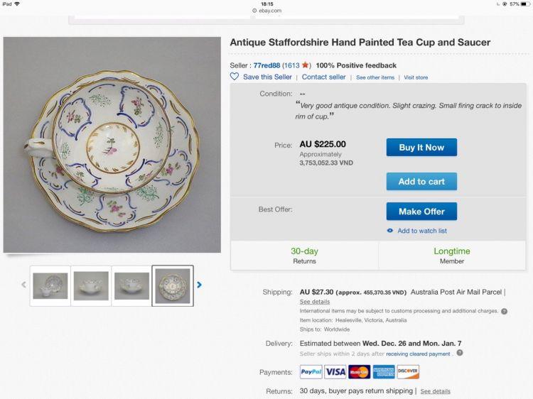Click the Discover card icon
Image resolution: width=533 pixels, height=399 pixels.
(x=408, y=372)
